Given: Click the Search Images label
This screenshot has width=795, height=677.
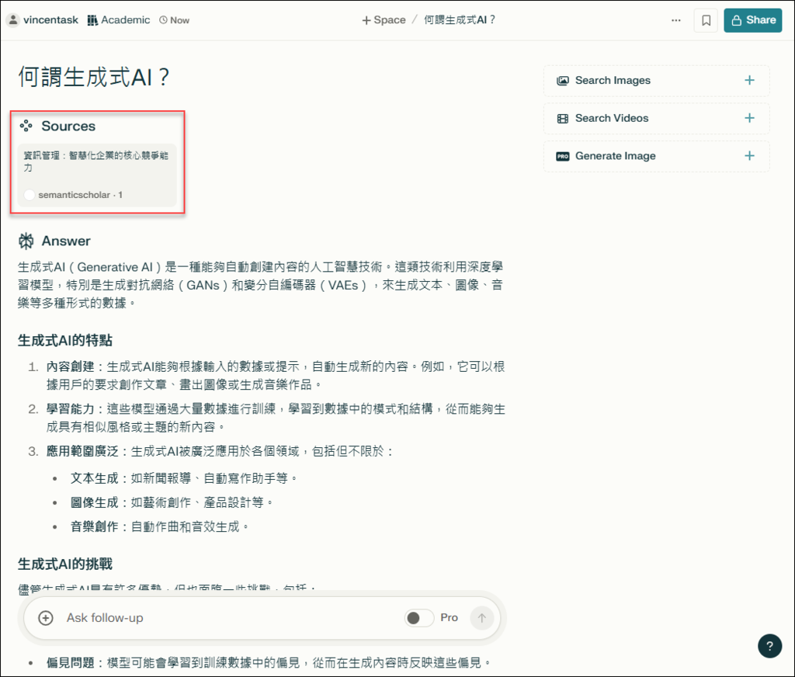Looking at the screenshot, I should click(613, 81).
